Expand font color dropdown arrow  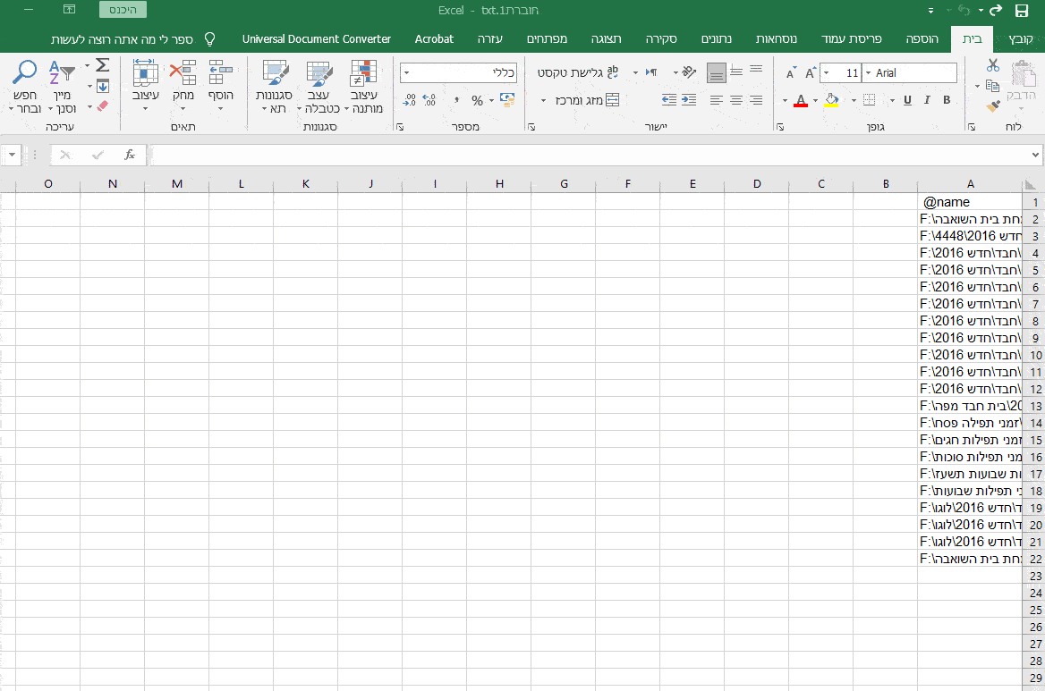pos(785,100)
